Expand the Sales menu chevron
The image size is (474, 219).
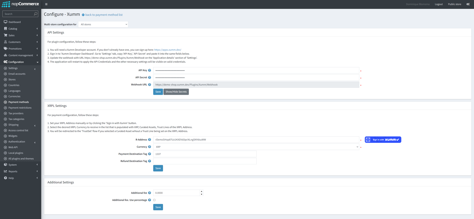click(37, 35)
